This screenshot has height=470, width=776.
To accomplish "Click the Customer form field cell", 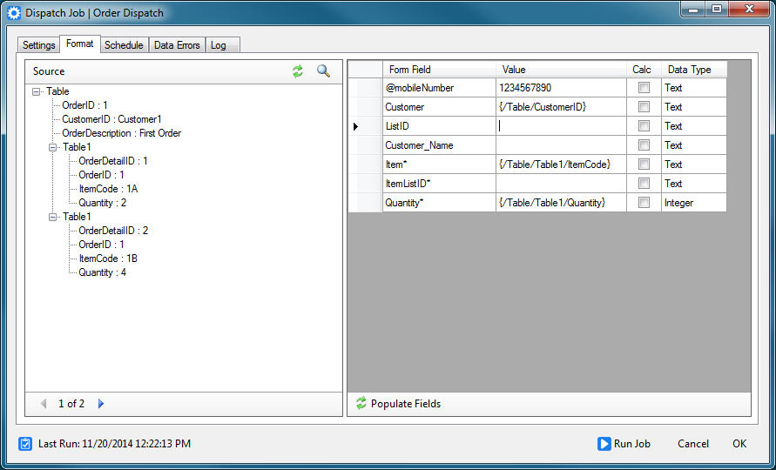I will [x=439, y=107].
